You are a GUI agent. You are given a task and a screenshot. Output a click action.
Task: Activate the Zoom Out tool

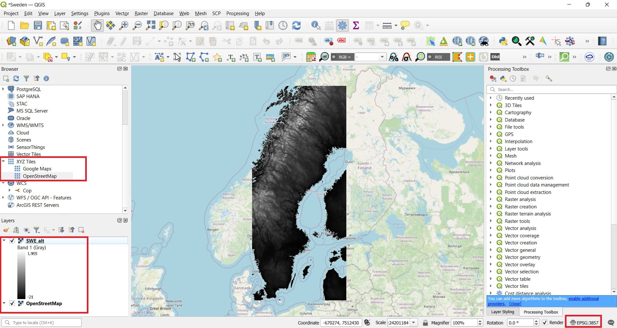pyautogui.click(x=137, y=25)
